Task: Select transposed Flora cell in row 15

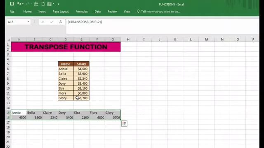Action: pyautogui.click(x=97, y=113)
